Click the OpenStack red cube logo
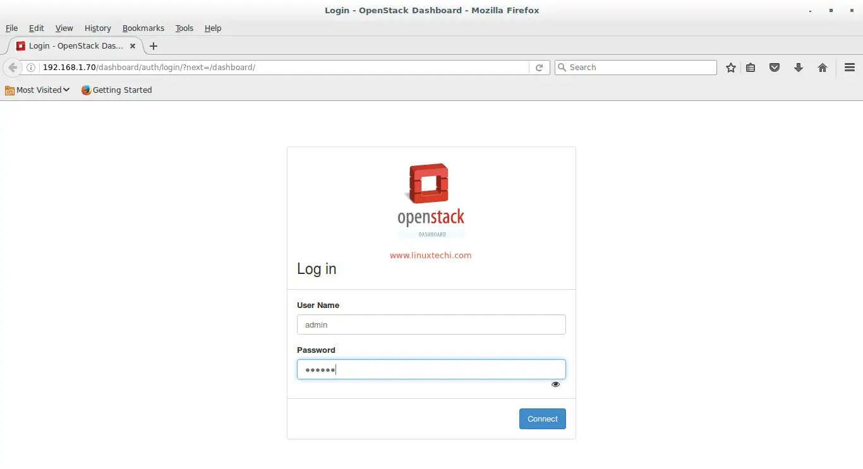The image size is (863, 469). click(x=430, y=184)
